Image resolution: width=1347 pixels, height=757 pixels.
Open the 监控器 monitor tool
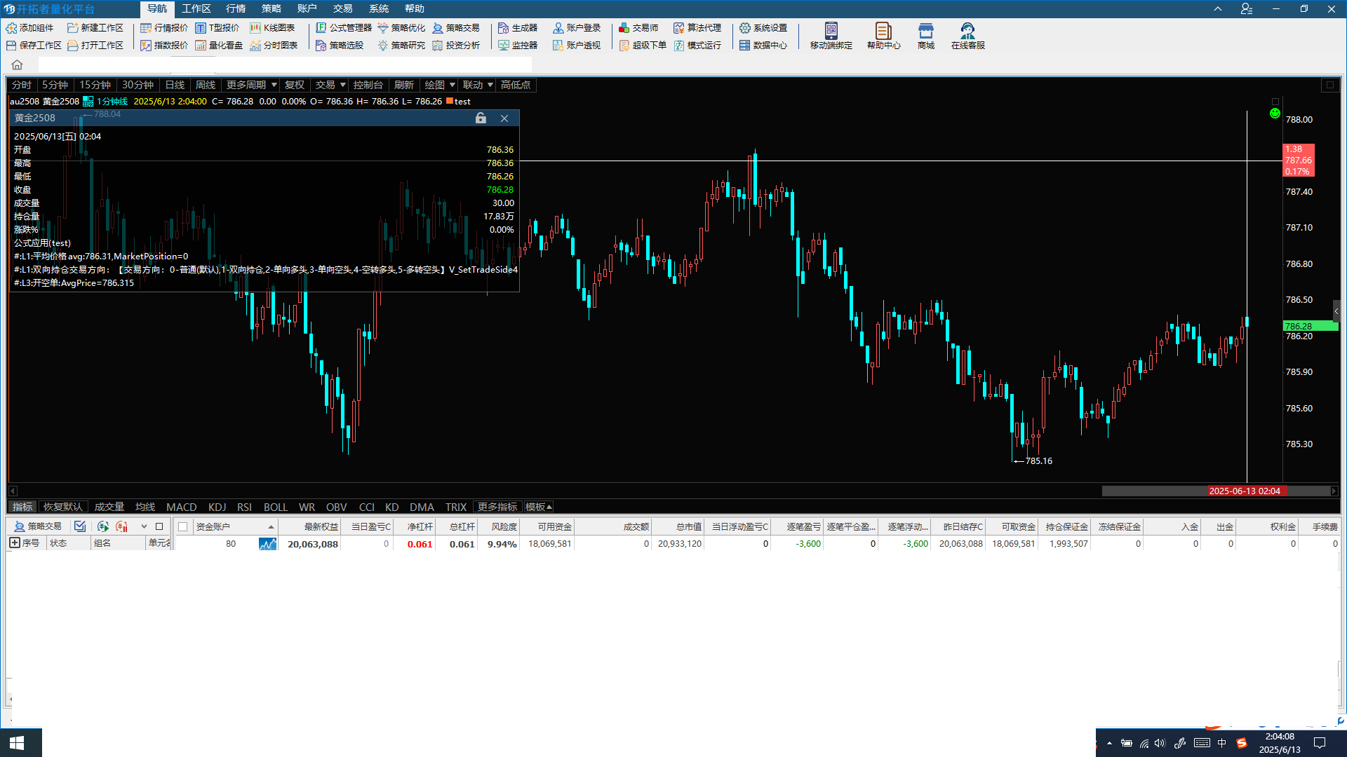tap(518, 46)
